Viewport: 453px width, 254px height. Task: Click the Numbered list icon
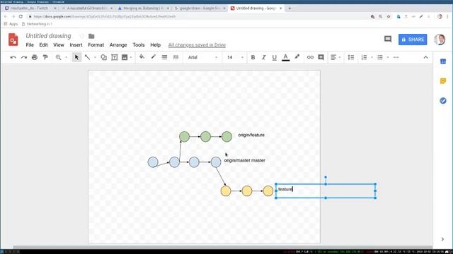pyautogui.click(x=364, y=57)
